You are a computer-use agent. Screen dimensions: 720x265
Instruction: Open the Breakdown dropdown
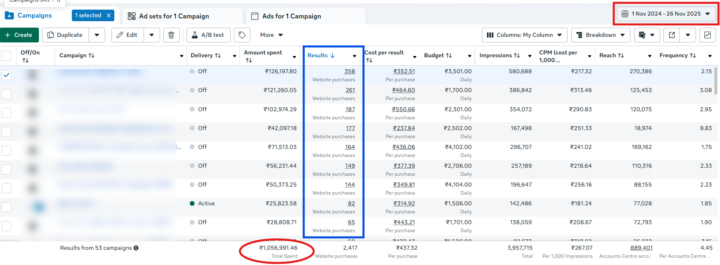600,35
